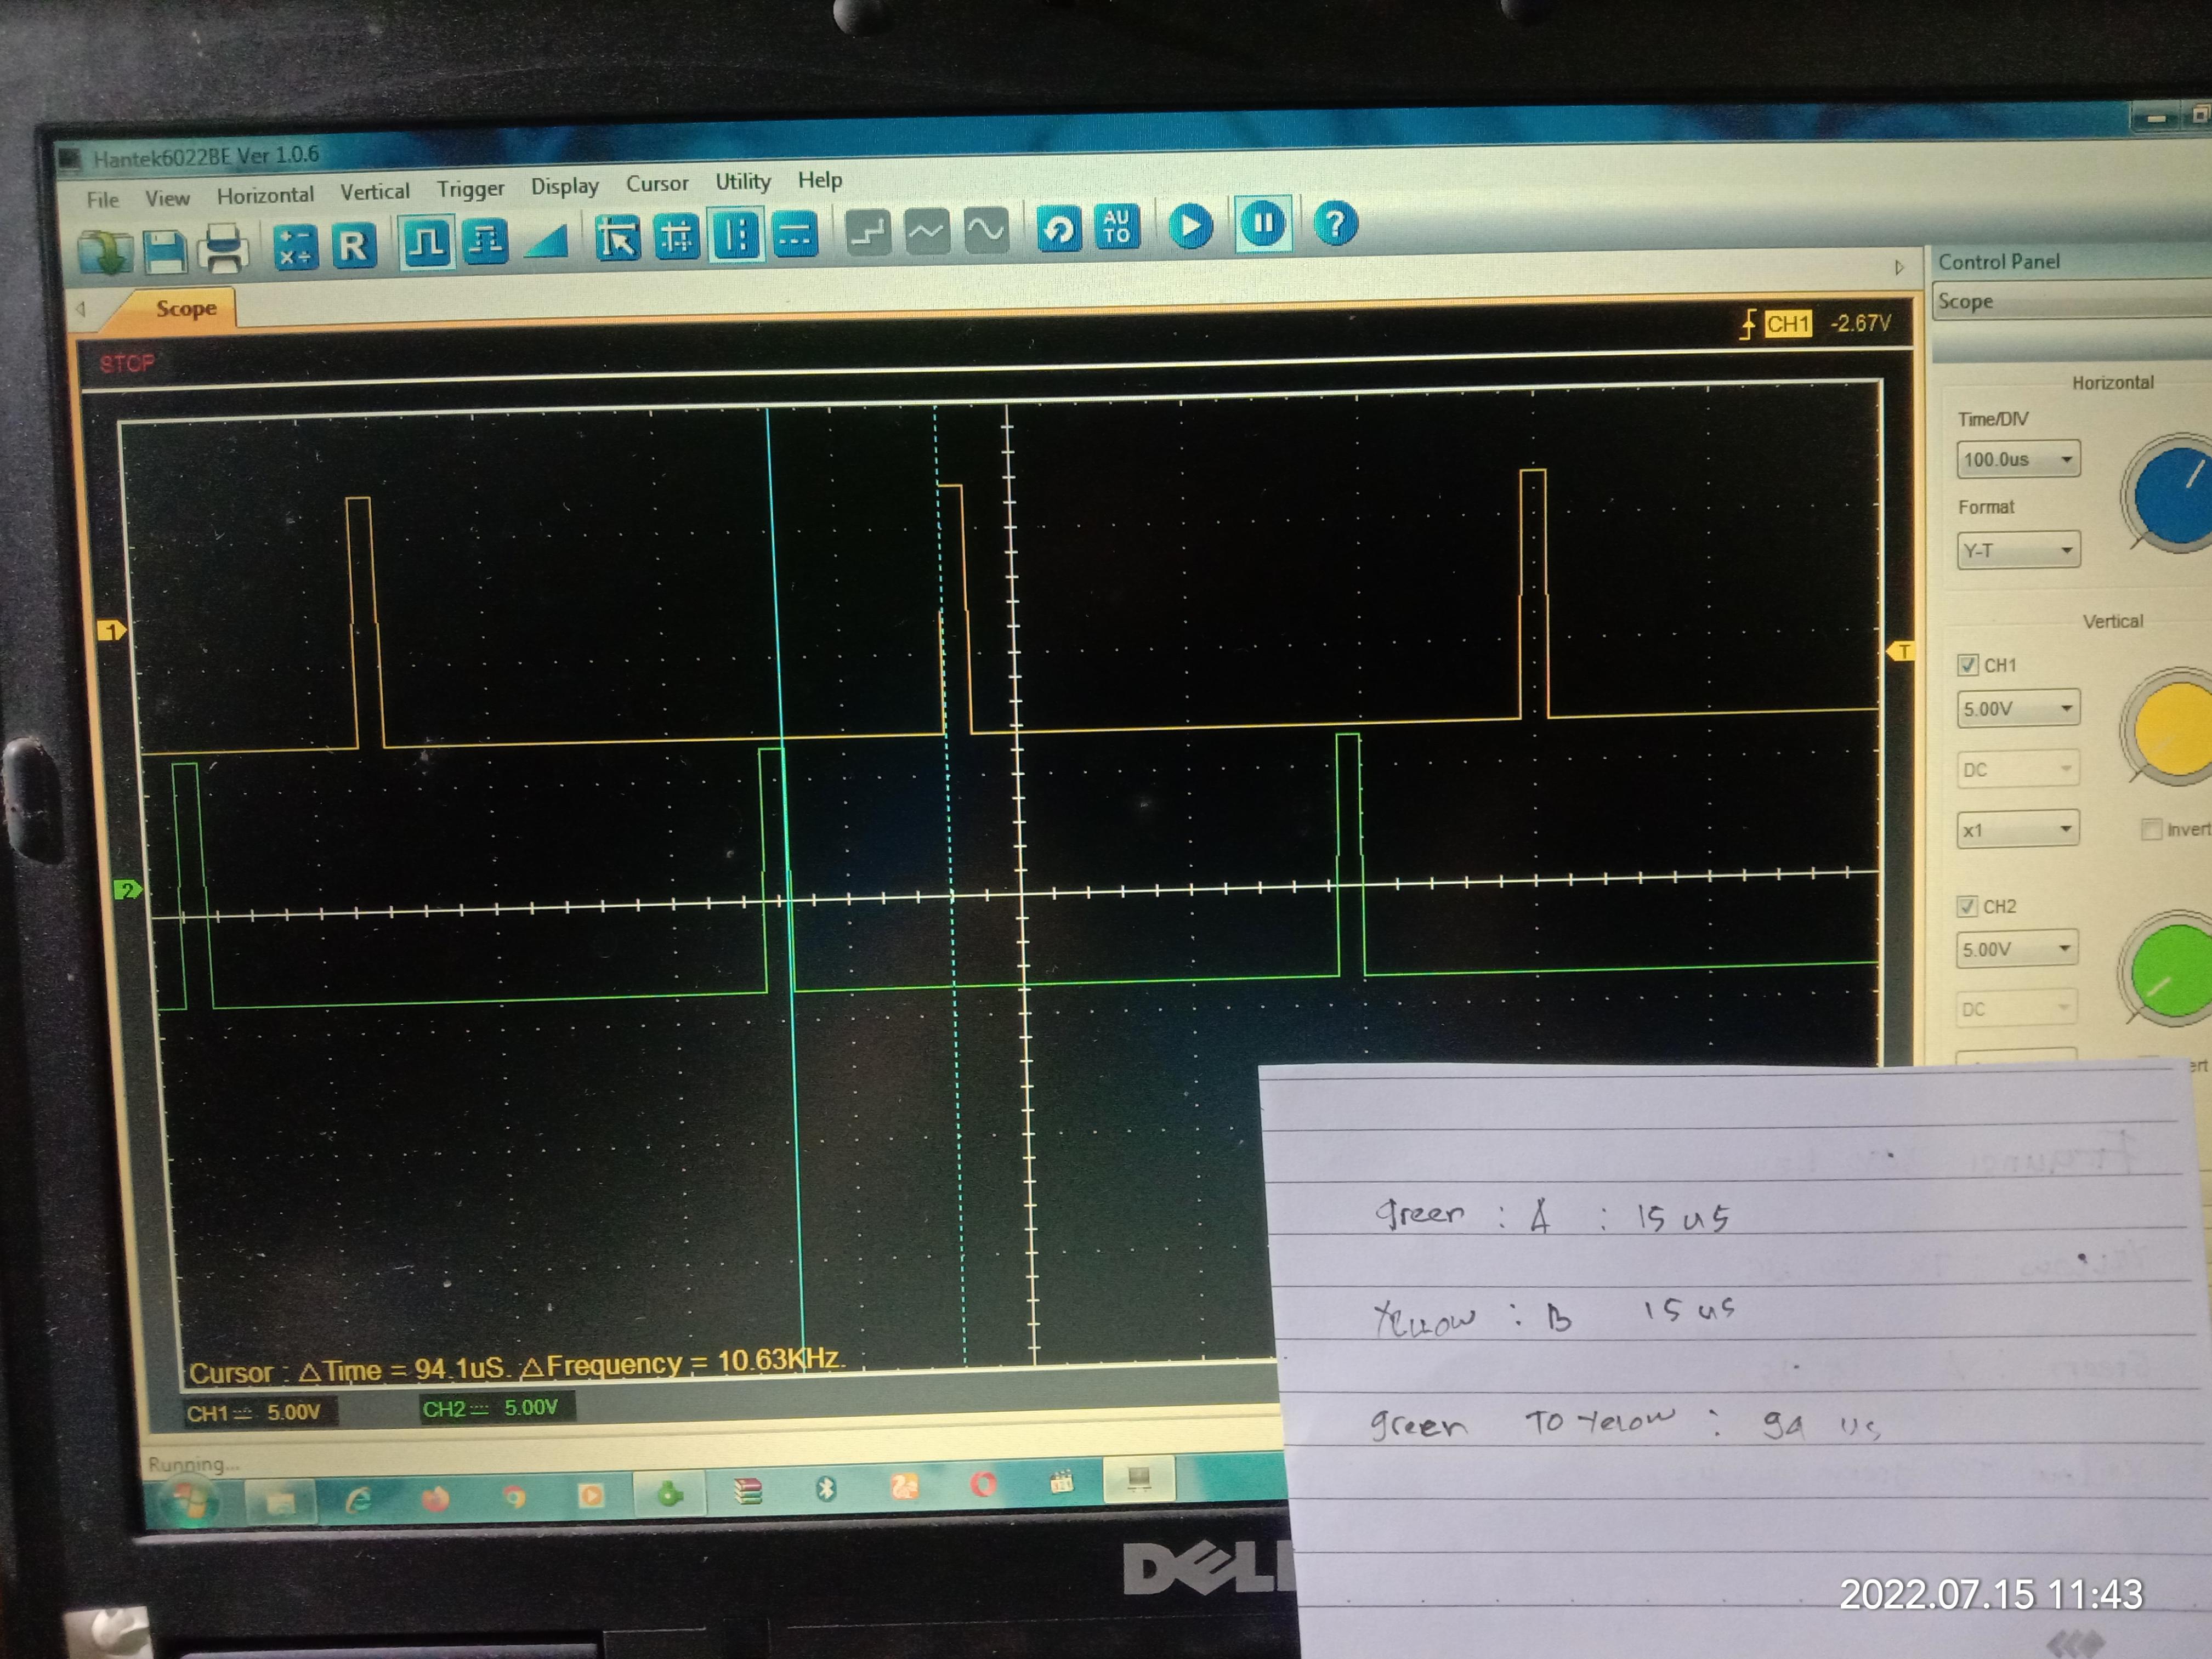
Task: Click the Save floppy disk icon
Action: click(x=165, y=250)
